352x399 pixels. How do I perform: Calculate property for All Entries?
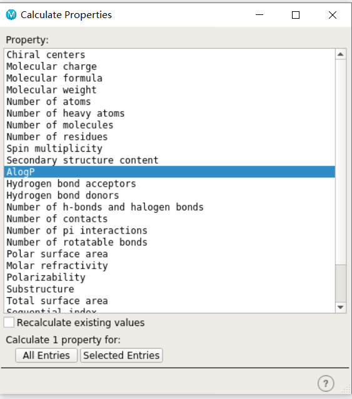(x=46, y=355)
